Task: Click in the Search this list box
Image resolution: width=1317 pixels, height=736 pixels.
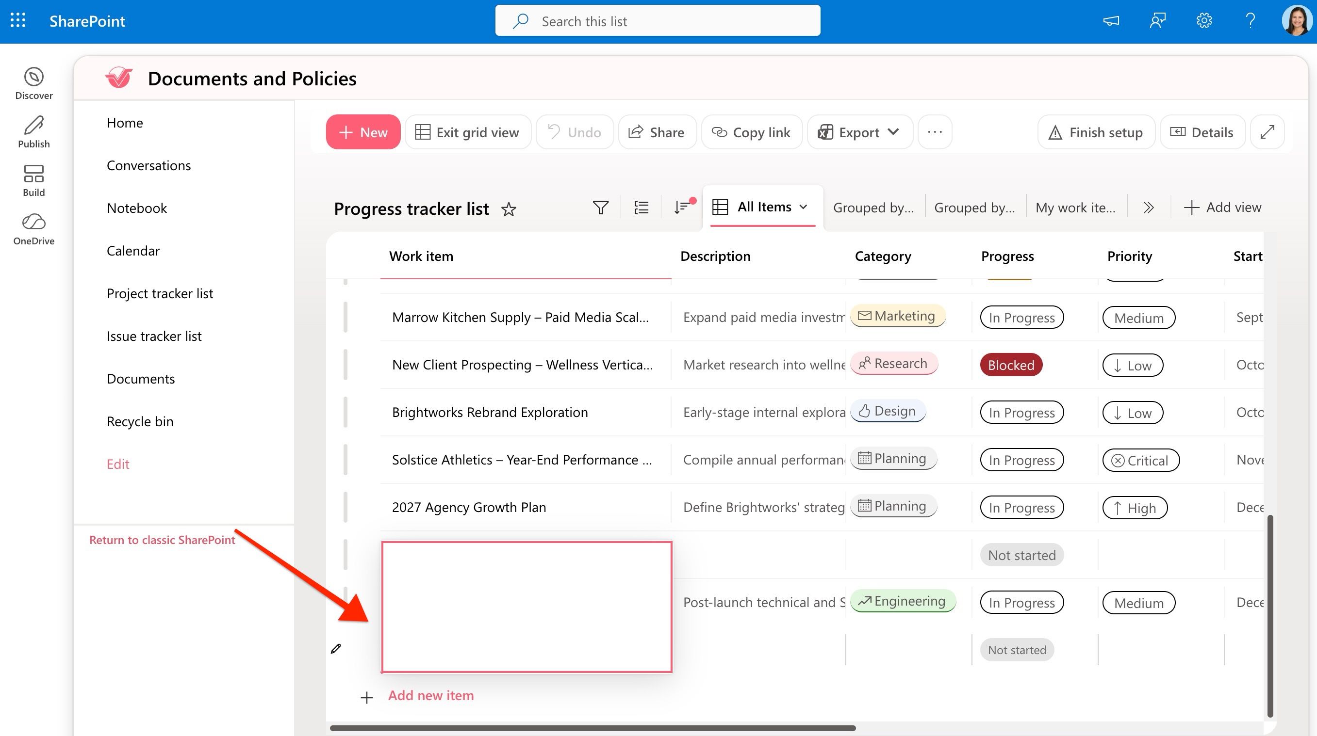Action: 658,21
